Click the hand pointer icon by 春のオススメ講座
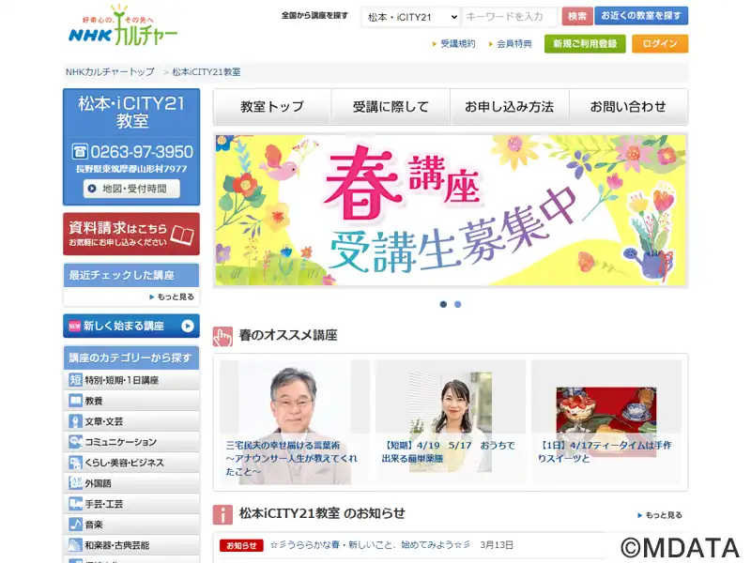The image size is (751, 563). tap(222, 337)
